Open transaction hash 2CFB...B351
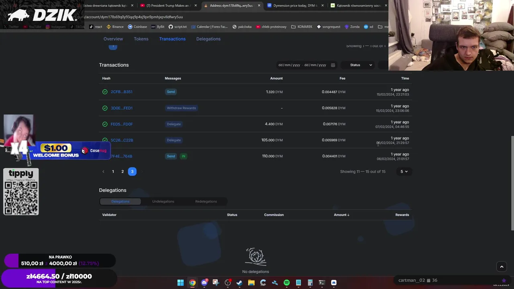The width and height of the screenshot is (514, 289). click(121, 92)
